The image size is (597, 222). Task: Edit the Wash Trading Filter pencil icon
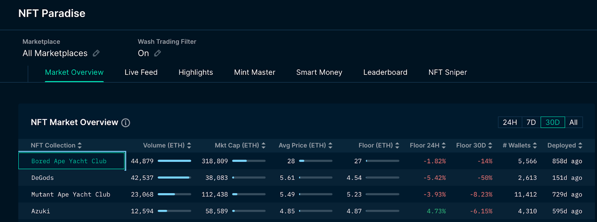[157, 53]
